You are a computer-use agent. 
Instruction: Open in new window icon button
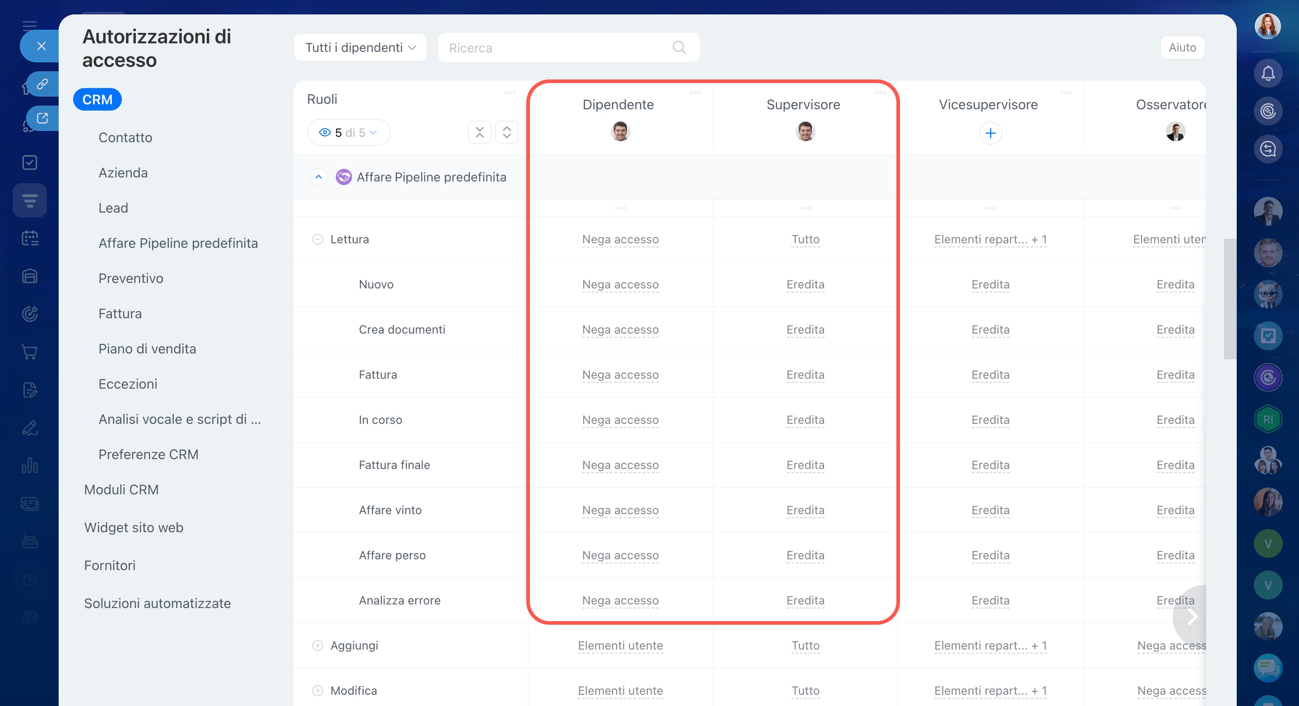42,118
